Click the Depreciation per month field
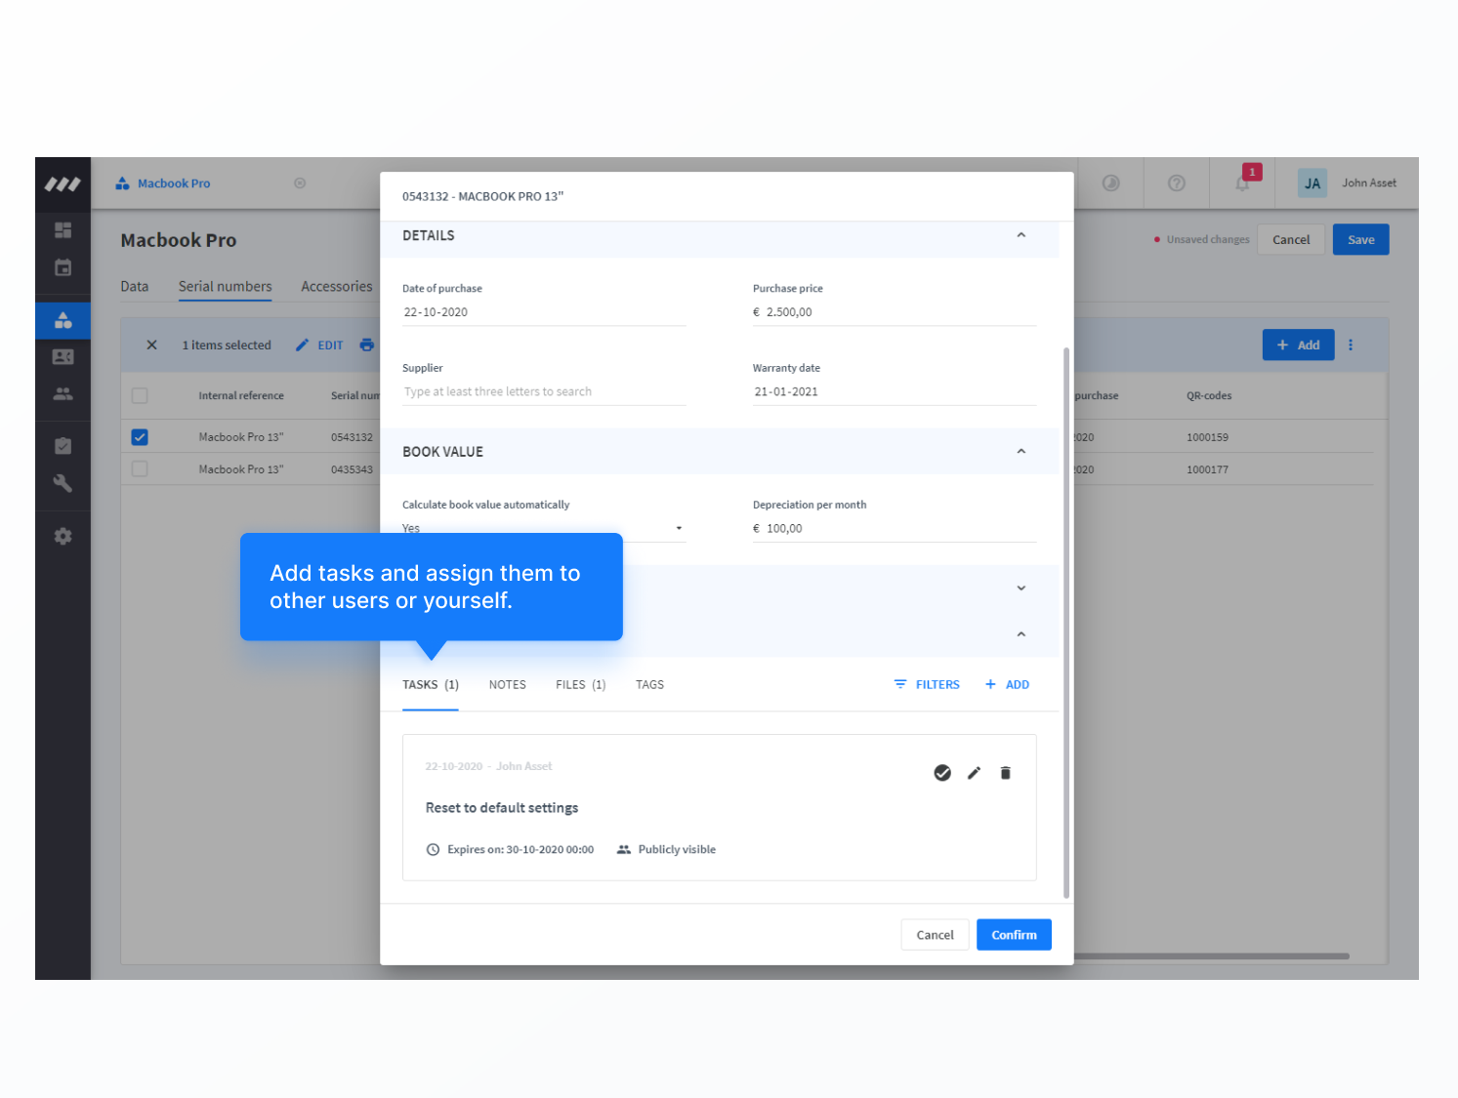The width and height of the screenshot is (1458, 1098). 895,528
